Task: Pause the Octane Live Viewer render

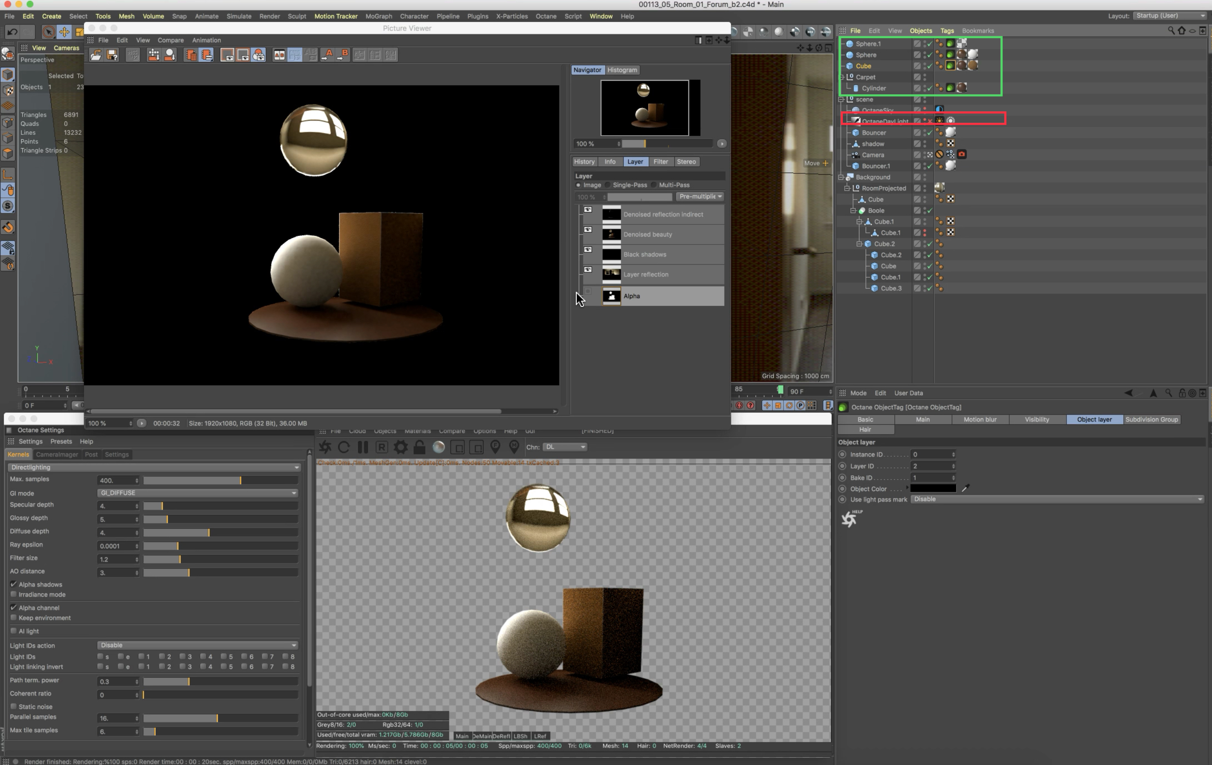Action: (362, 447)
